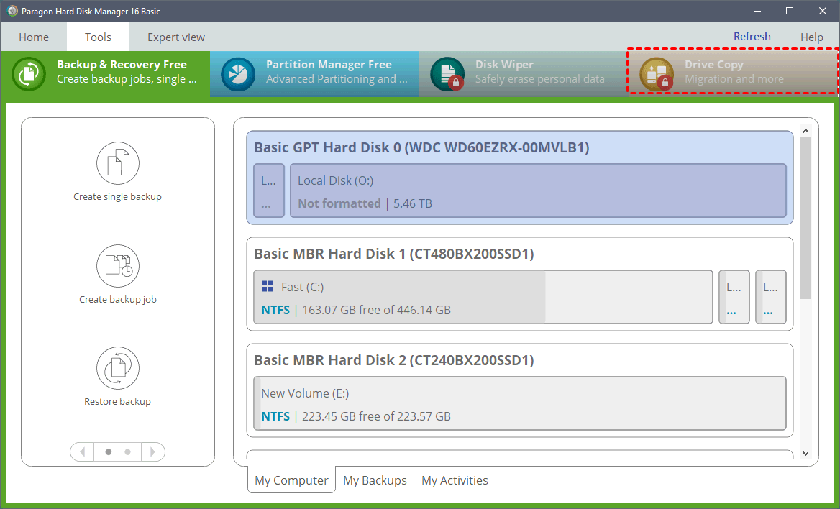Click the 163.07 GB free of 446.14 GB text
The image size is (840, 509).
(377, 310)
